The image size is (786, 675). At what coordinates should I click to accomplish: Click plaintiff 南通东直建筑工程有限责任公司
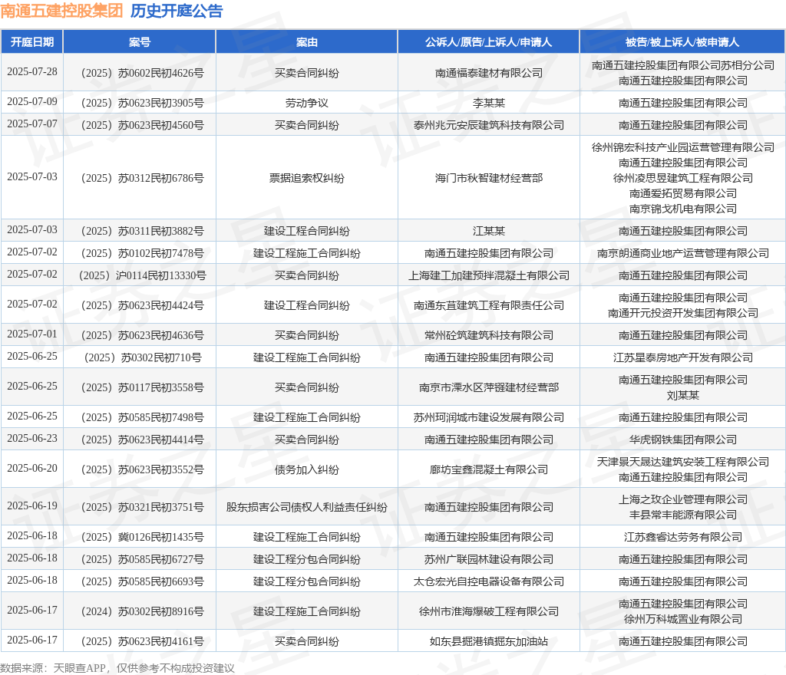click(x=489, y=305)
